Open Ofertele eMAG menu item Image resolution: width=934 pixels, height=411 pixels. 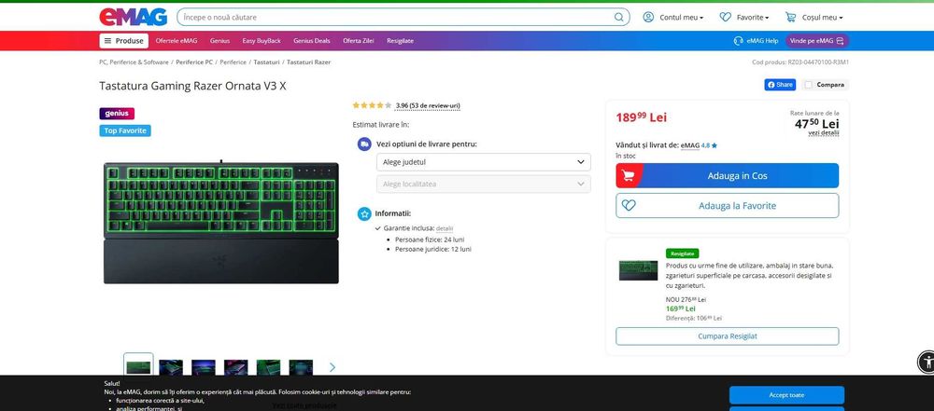pos(177,41)
